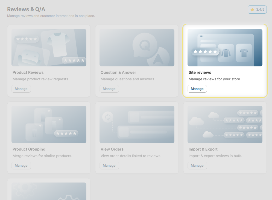Click 'View order details linked to reviews.' text
The image size is (272, 200).
131,156
